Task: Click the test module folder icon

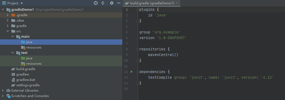Action: click(18, 53)
